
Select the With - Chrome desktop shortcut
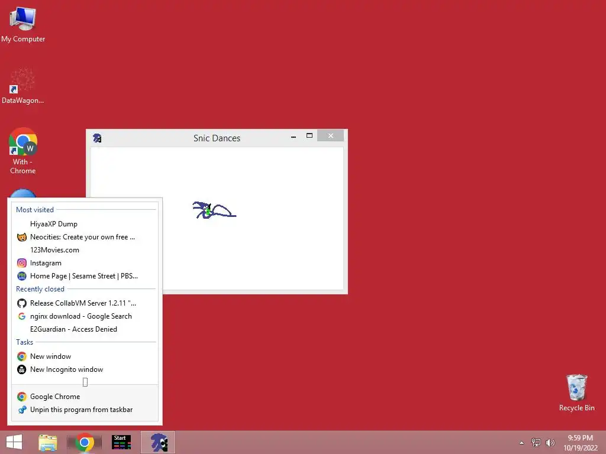23,151
